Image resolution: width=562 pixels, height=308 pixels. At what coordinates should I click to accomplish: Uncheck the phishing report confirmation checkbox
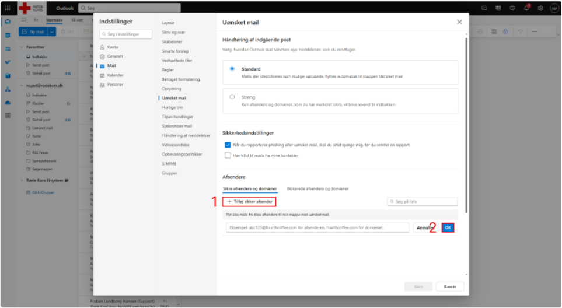(x=228, y=145)
